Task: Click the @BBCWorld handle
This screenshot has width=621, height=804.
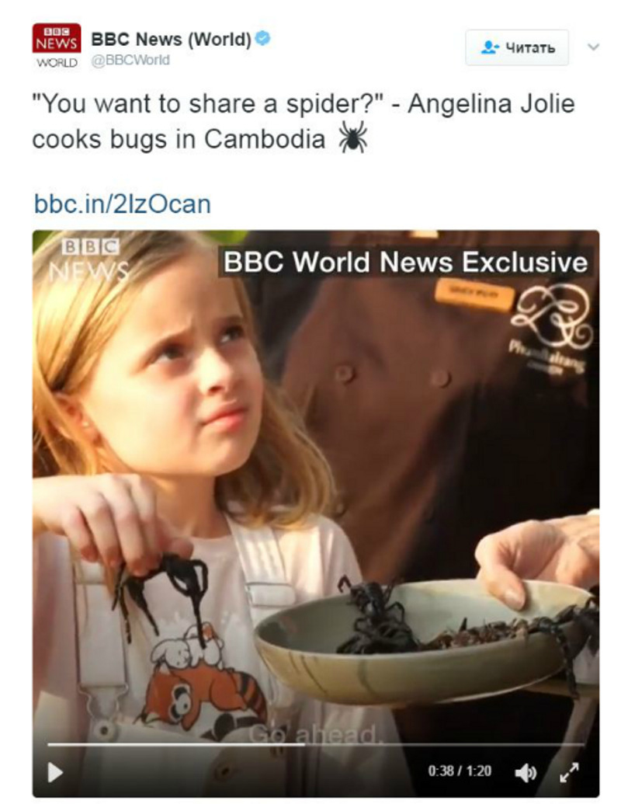Action: [x=130, y=60]
